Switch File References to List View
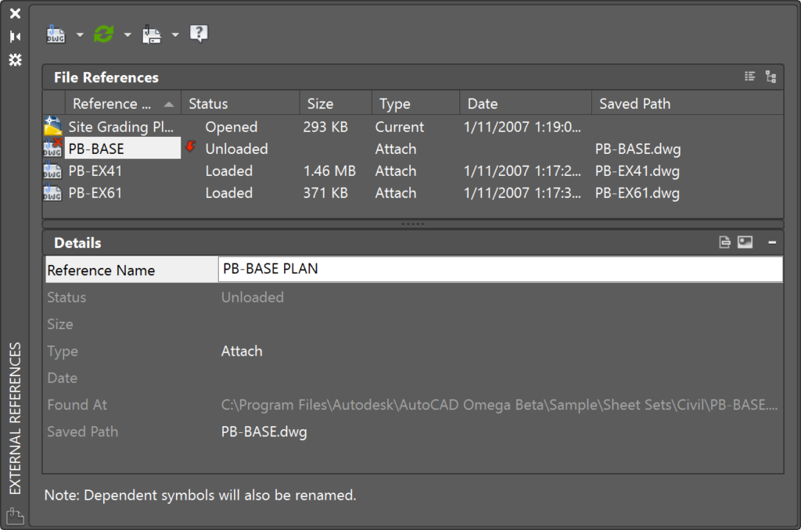 click(x=749, y=76)
